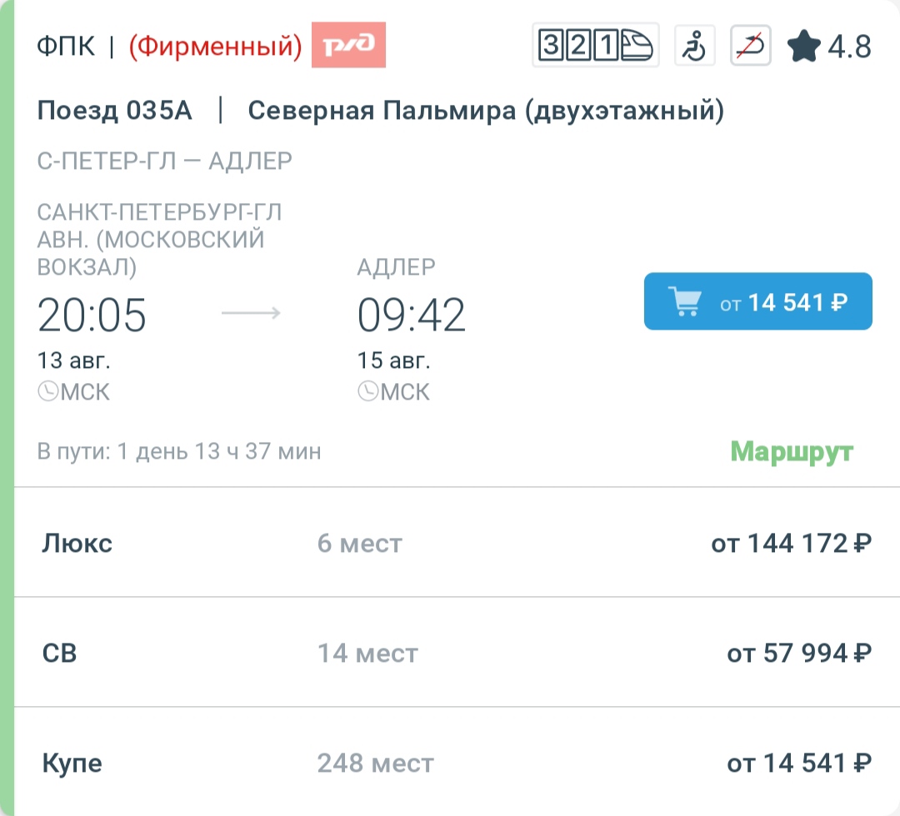Select the Люкс carriage class row
900x816 pixels.
pyautogui.click(x=457, y=542)
